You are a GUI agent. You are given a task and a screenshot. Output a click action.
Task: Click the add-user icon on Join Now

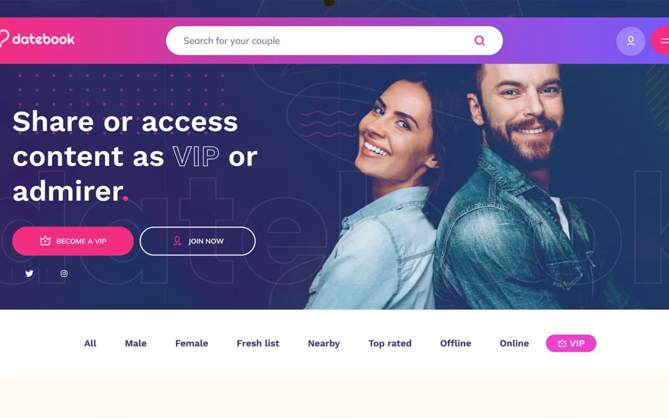[x=177, y=241]
